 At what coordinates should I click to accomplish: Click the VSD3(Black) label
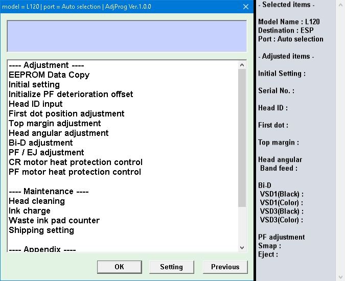tap(282, 212)
